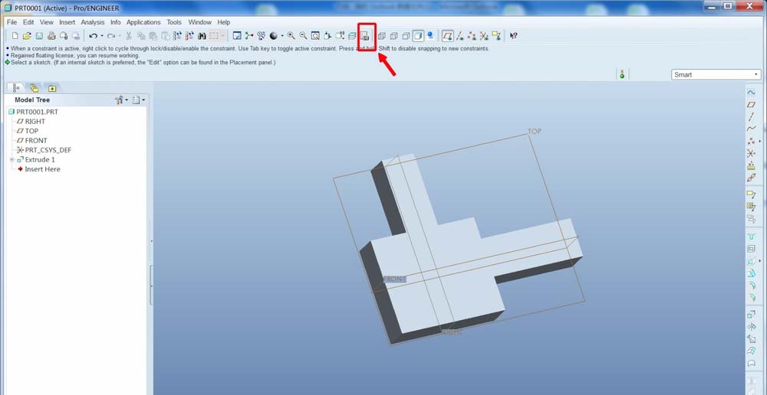The height and width of the screenshot is (395, 767).
Task: Open the Layers icon in the top toolbar
Action: click(x=352, y=36)
